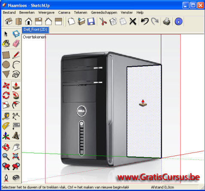Screen dimensions: 205x191
Task: Select the arrow Select tool
Action: (6, 34)
